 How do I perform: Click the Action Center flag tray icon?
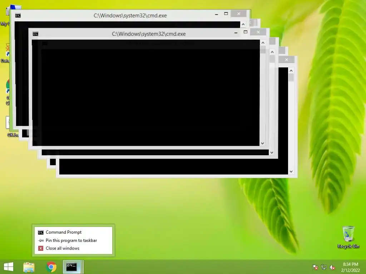tap(315, 267)
